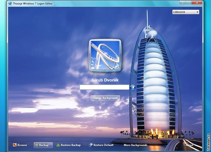The width and height of the screenshot is (211, 152).
Task: Click the Jakub Dvorak user name
Action: point(105,80)
